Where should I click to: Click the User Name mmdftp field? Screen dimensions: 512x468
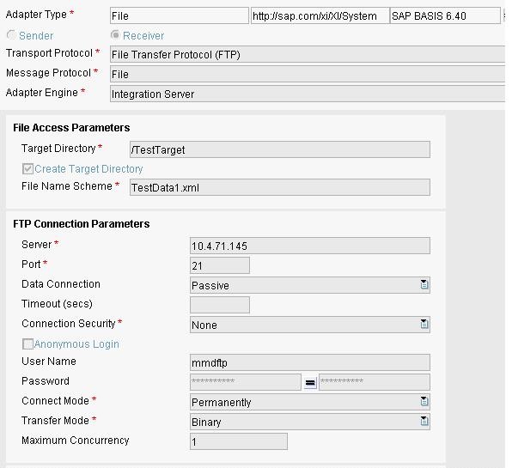(x=310, y=362)
